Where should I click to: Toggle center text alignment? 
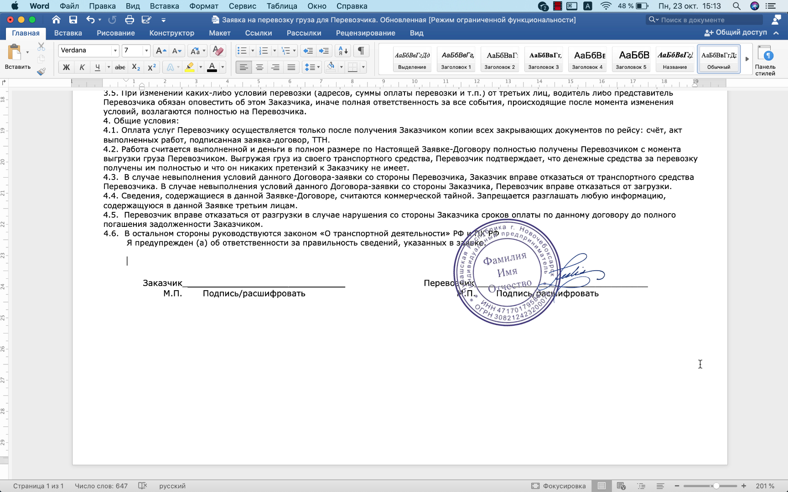[259, 67]
